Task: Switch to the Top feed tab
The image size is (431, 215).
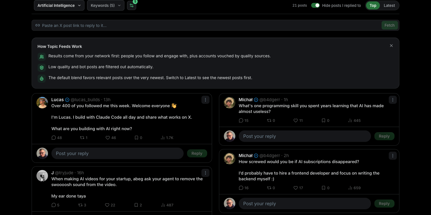Action: 373,5
